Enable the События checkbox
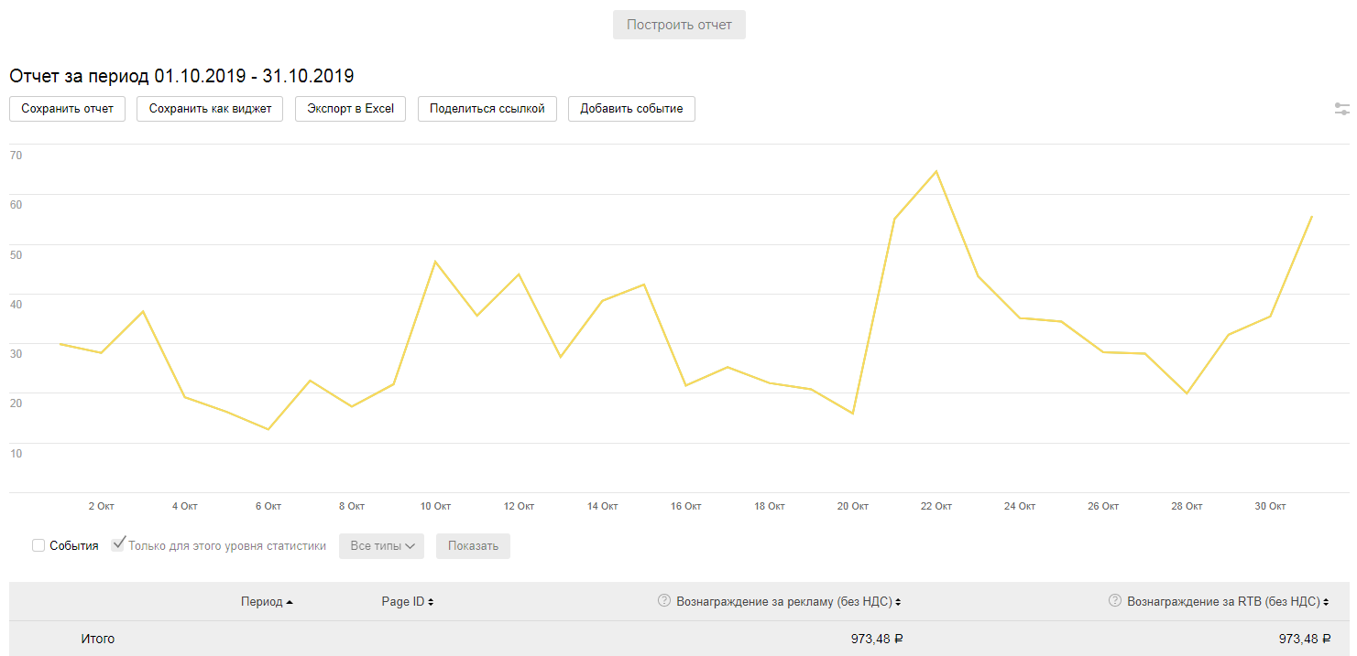 (x=38, y=545)
